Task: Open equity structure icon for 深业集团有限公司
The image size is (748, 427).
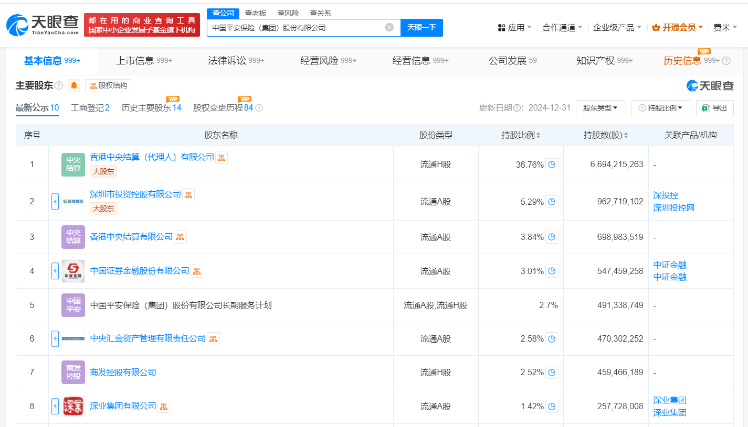Action: click(164, 406)
